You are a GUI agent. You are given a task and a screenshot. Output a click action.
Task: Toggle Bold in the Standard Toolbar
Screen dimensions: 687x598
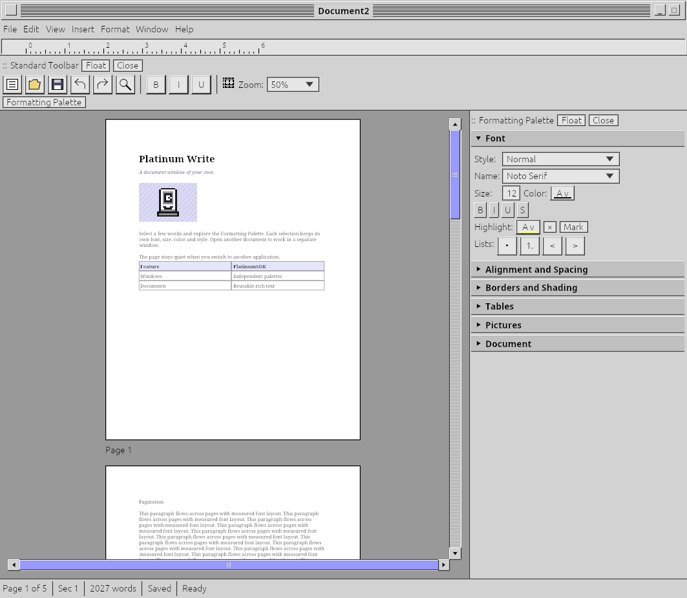click(x=156, y=85)
